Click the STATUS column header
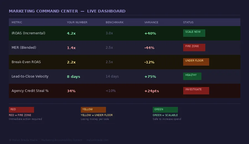Viewport: 249px width, 144px height. coord(188,22)
